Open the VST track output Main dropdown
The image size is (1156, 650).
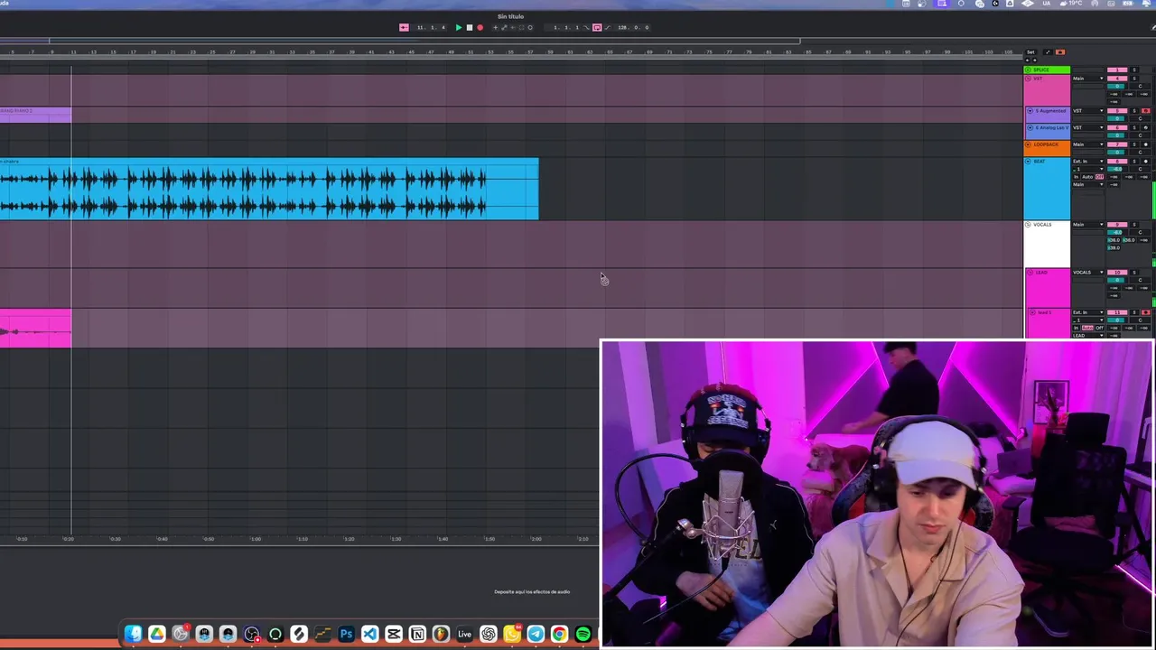pos(1088,79)
